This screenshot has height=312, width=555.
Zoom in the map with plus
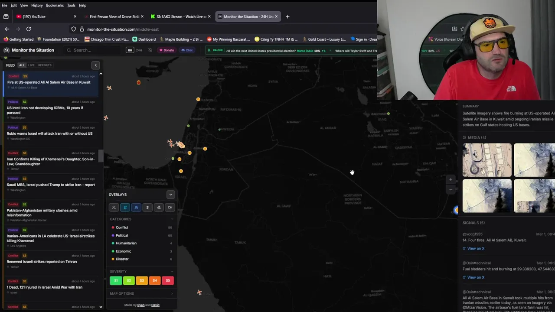451,179
